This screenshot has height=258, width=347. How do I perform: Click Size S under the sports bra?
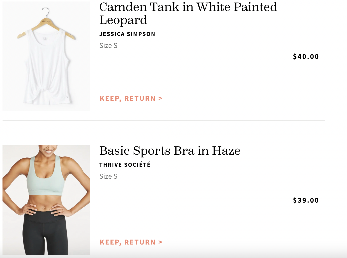108,176
